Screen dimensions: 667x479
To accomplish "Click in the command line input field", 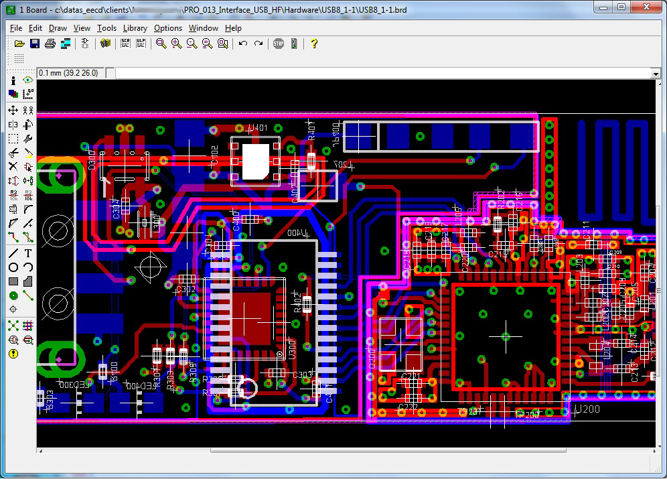I will tap(382, 73).
